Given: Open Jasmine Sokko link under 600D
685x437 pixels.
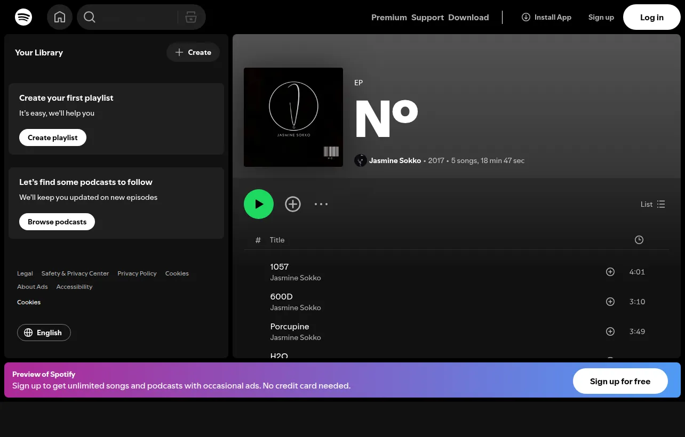Looking at the screenshot, I should (x=296, y=307).
